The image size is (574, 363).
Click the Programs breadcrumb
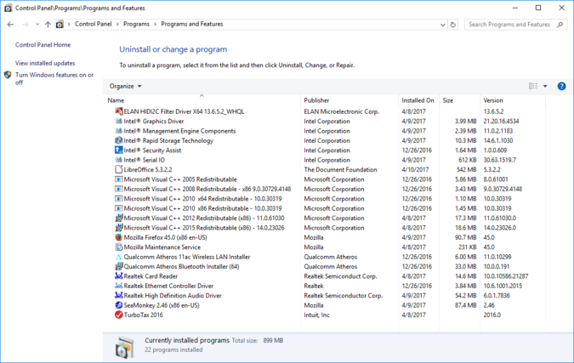pyautogui.click(x=136, y=24)
